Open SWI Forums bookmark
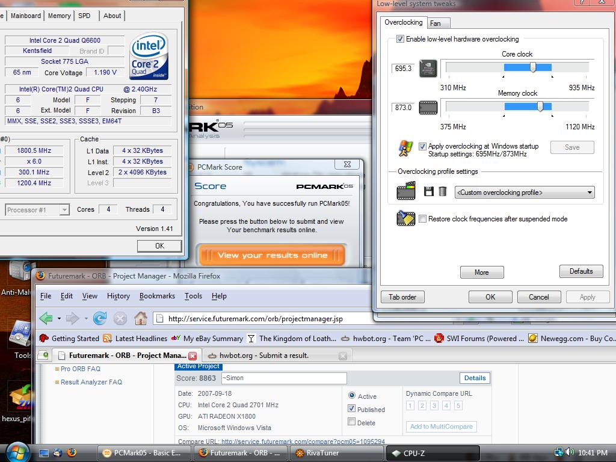Screen dimensions: 616x462 coord(479,338)
